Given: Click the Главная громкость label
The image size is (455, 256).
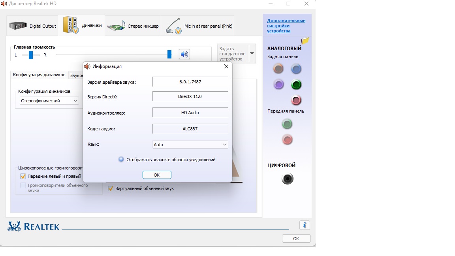Looking at the screenshot, I should click(34, 47).
